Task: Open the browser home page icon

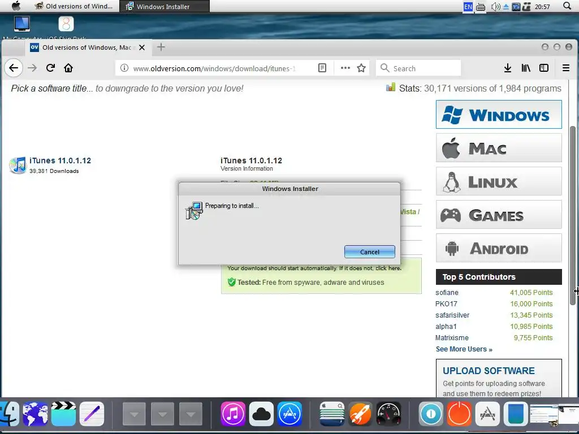Action: tap(68, 68)
